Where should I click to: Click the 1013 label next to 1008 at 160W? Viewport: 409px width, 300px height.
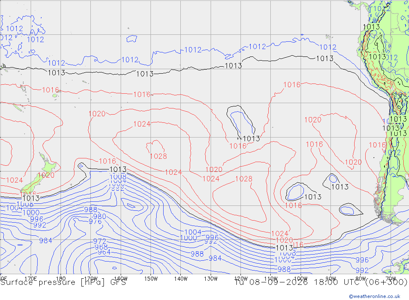pos(118,169)
